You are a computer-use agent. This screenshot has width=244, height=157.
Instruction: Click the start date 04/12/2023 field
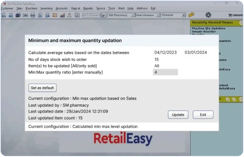click(165, 53)
